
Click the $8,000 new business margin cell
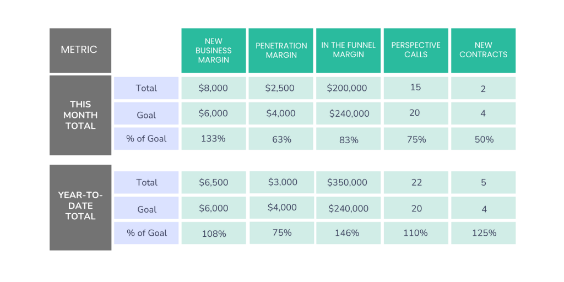pos(213,88)
